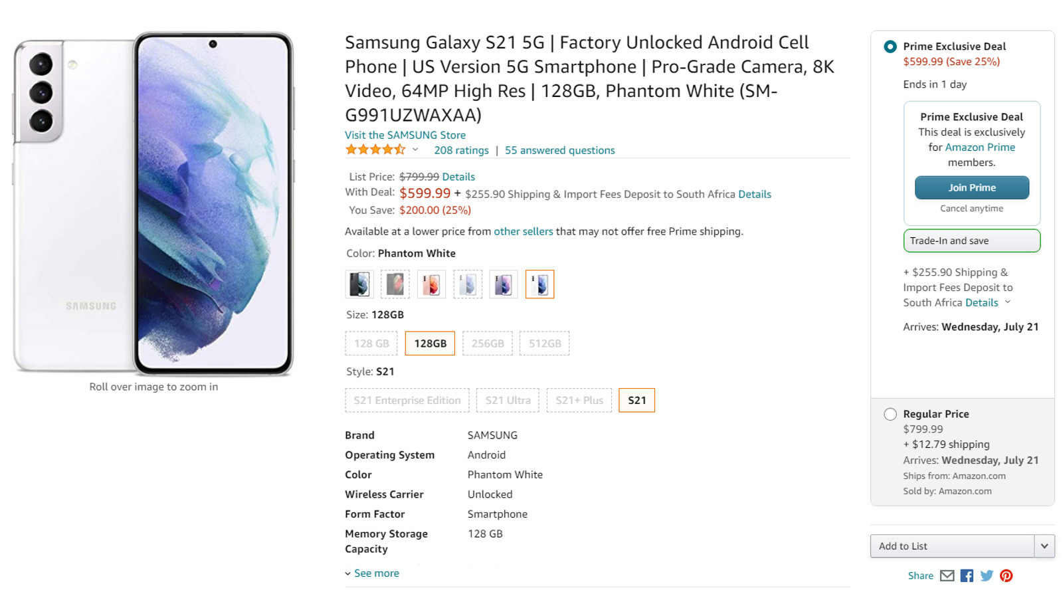Click the Trade-In and save box
The height and width of the screenshot is (598, 1063).
(971, 241)
